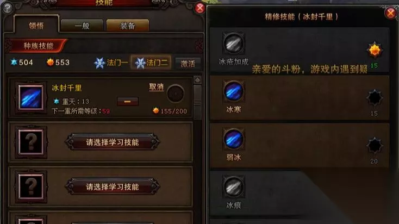The image size is (399, 224).
Task: Select the 弱冰 skill icon
Action: pos(233,139)
